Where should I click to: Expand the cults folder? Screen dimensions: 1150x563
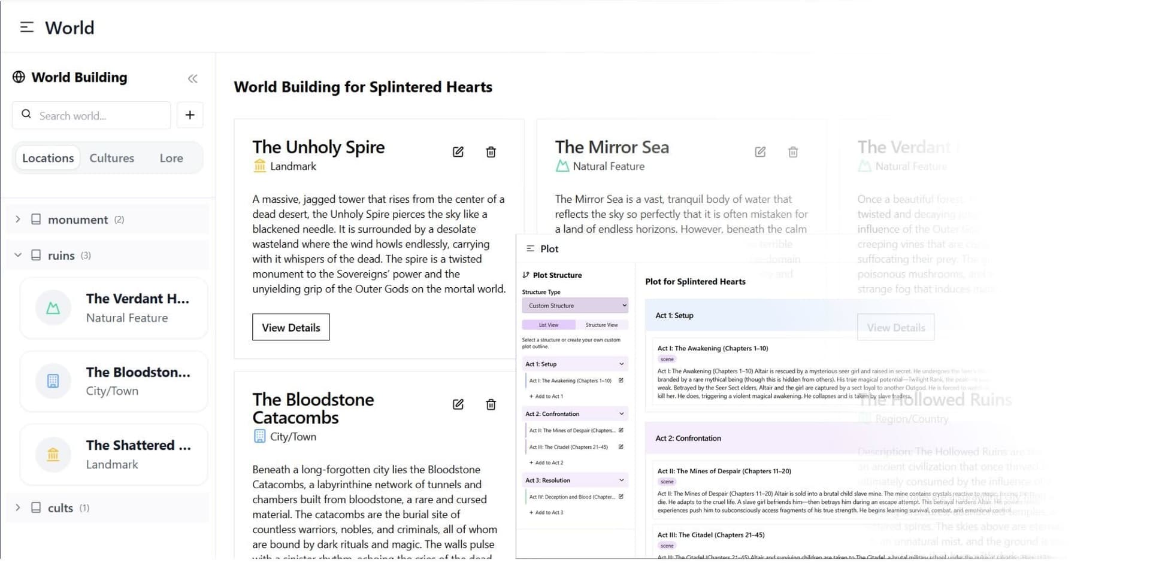coord(18,508)
